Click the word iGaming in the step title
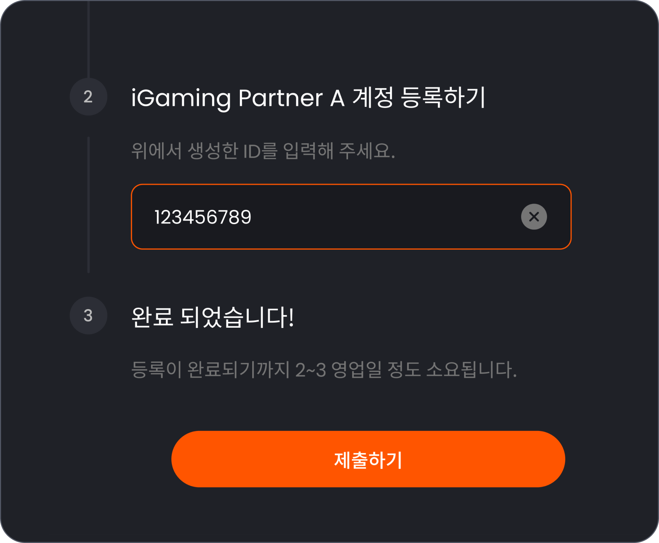Image resolution: width=659 pixels, height=543 pixels. (x=181, y=98)
